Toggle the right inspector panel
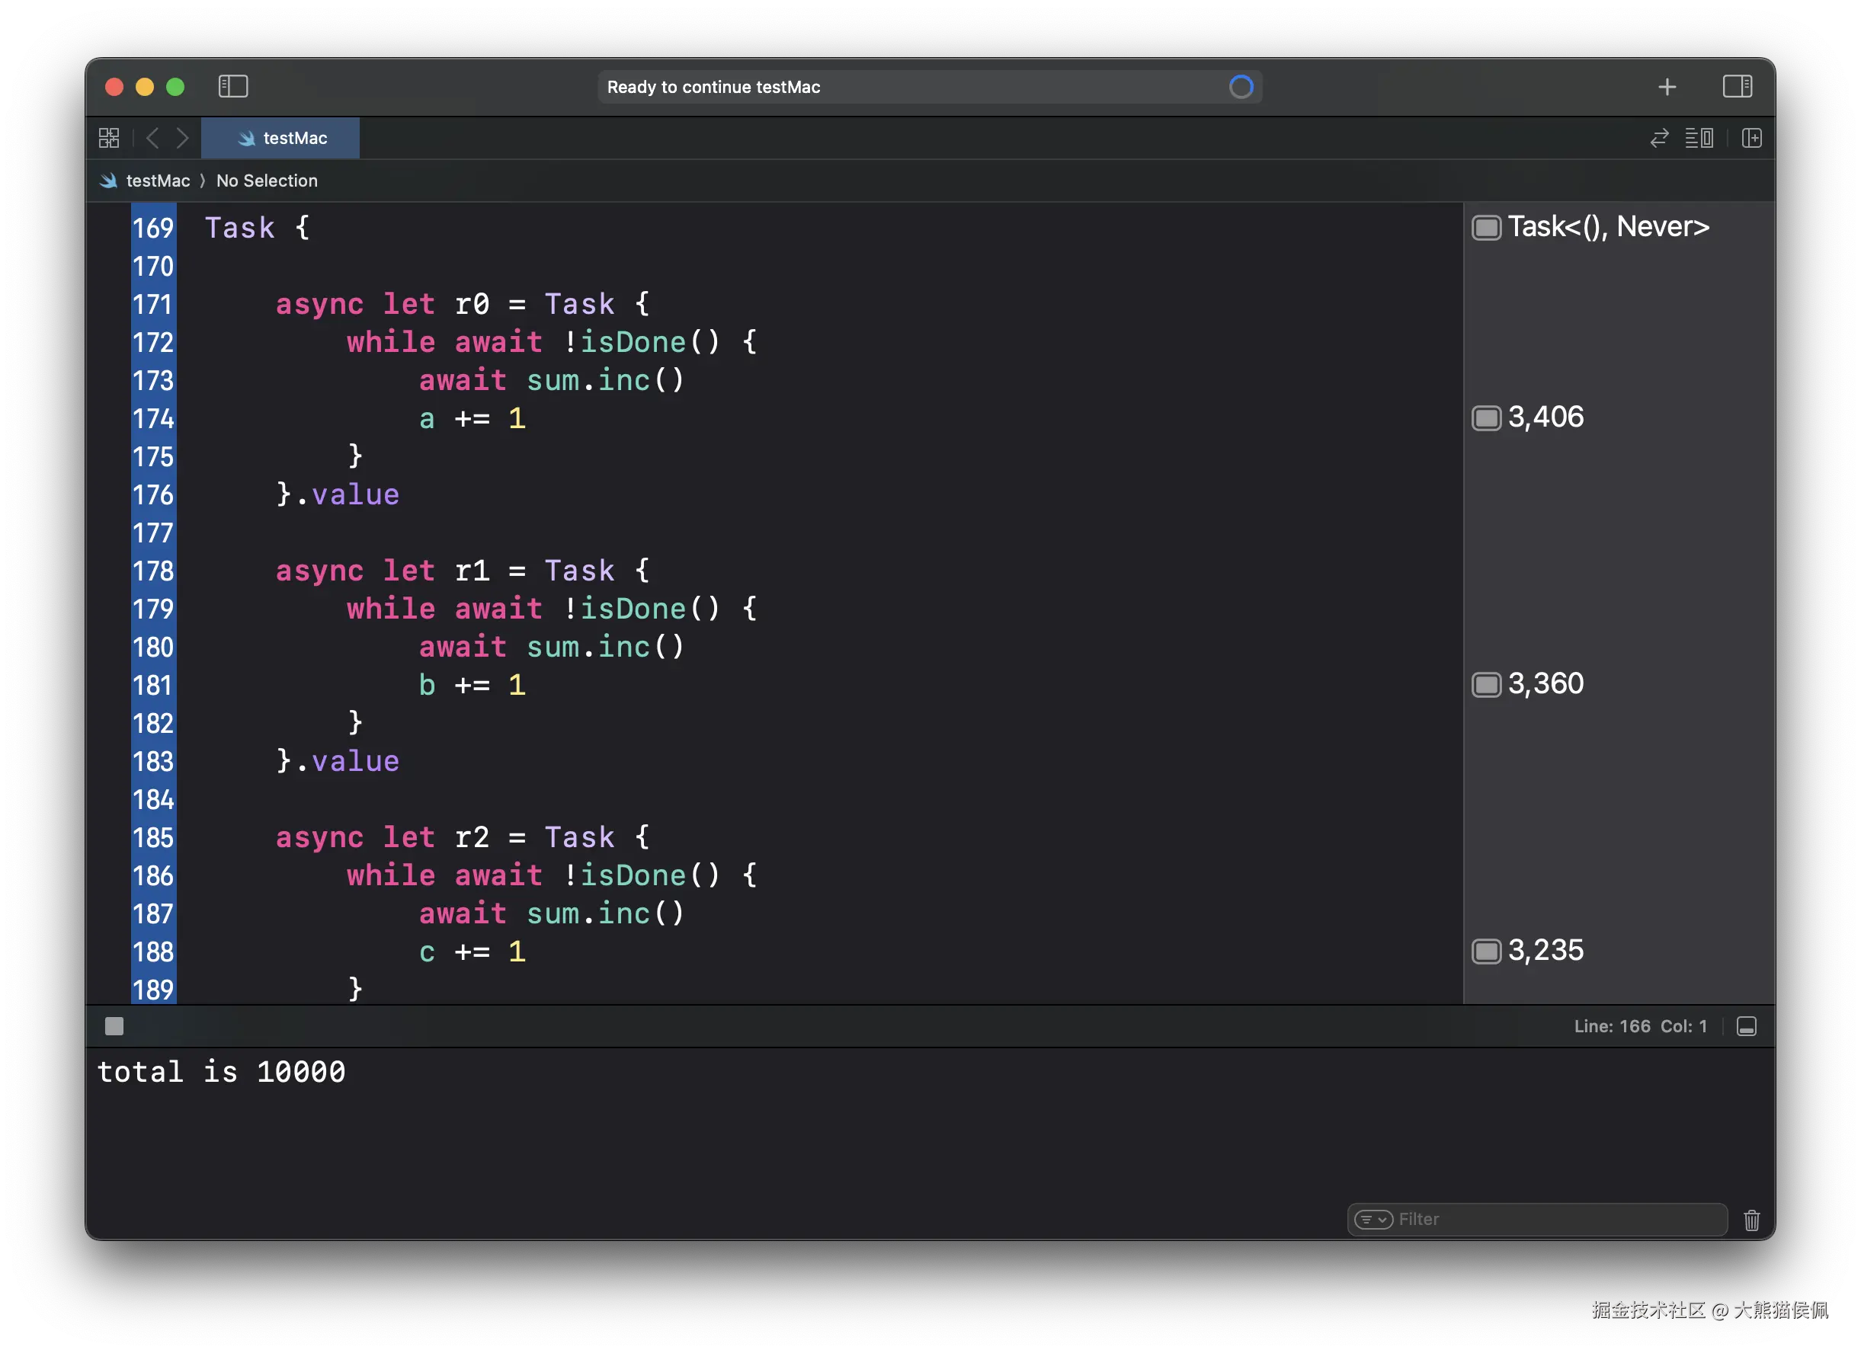Screen dimensions: 1861x1353 pos(1737,86)
